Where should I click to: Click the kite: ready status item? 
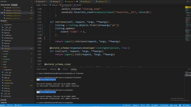pos(174,105)
